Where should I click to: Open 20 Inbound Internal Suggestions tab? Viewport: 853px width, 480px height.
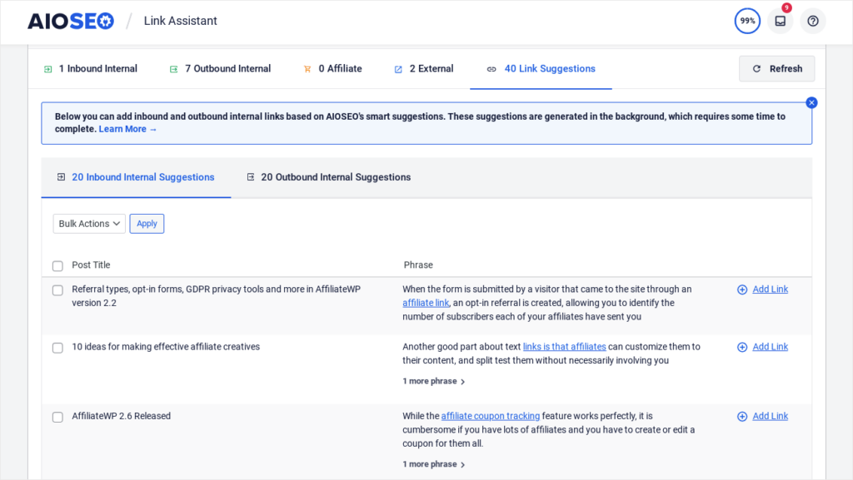(136, 177)
